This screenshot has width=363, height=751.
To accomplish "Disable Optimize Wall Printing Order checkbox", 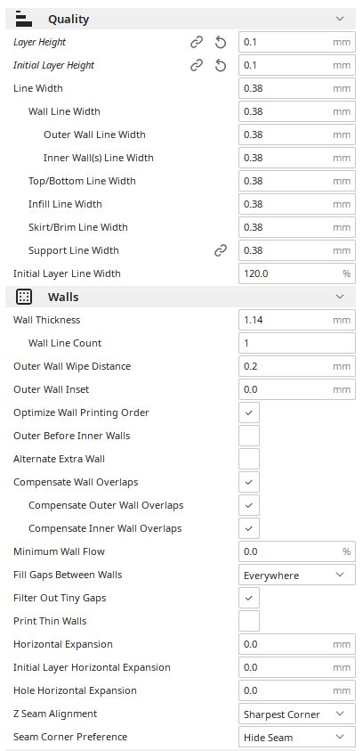I will pyautogui.click(x=249, y=412).
